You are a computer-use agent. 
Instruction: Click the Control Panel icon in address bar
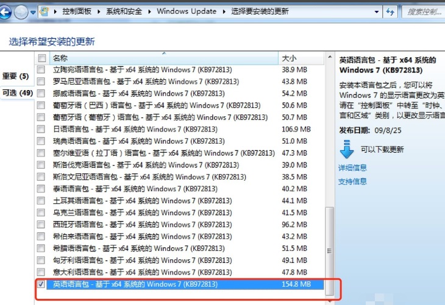pos(45,12)
